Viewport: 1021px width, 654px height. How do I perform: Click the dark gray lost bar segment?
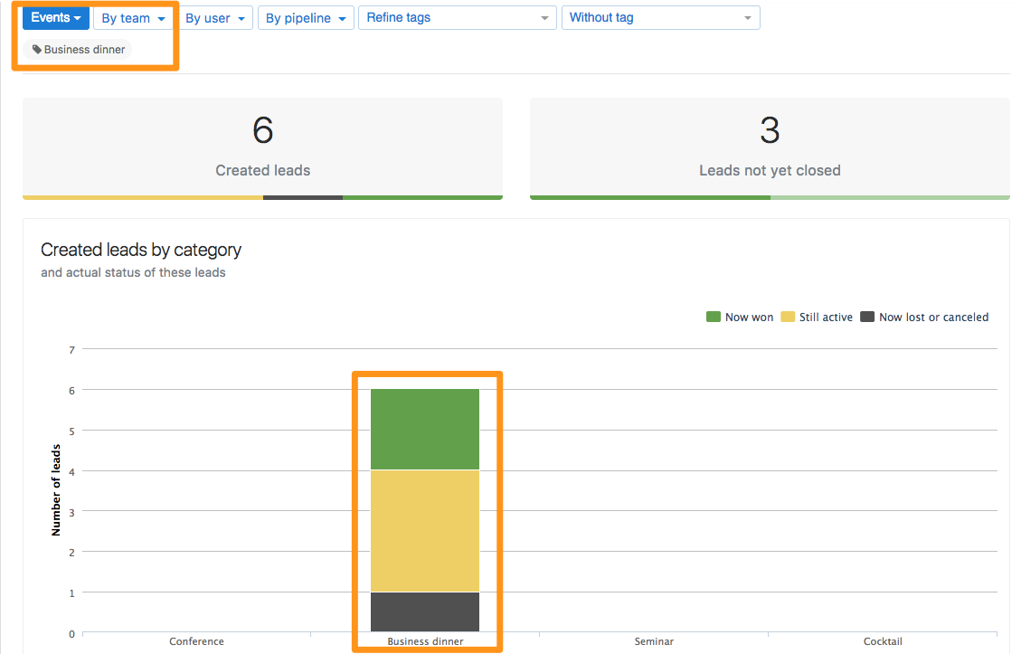click(x=425, y=612)
